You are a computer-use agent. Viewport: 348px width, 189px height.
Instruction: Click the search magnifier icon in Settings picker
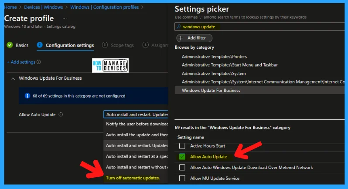click(x=179, y=27)
